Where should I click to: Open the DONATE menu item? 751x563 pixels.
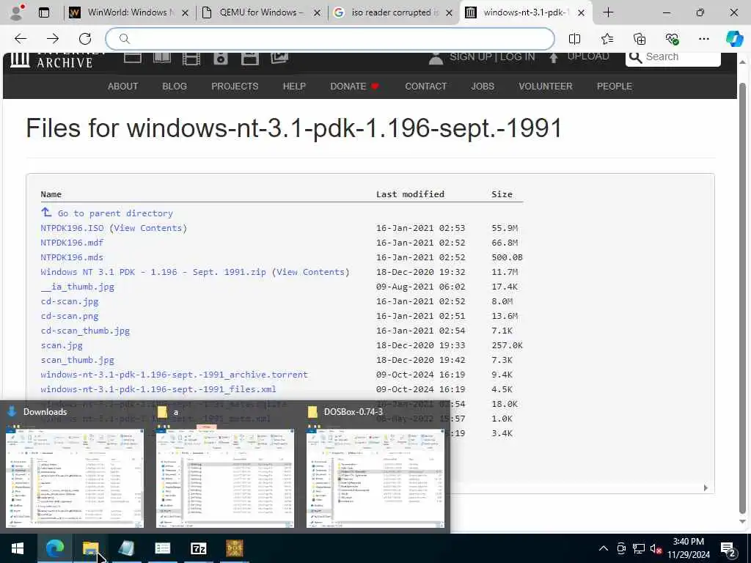click(x=354, y=87)
